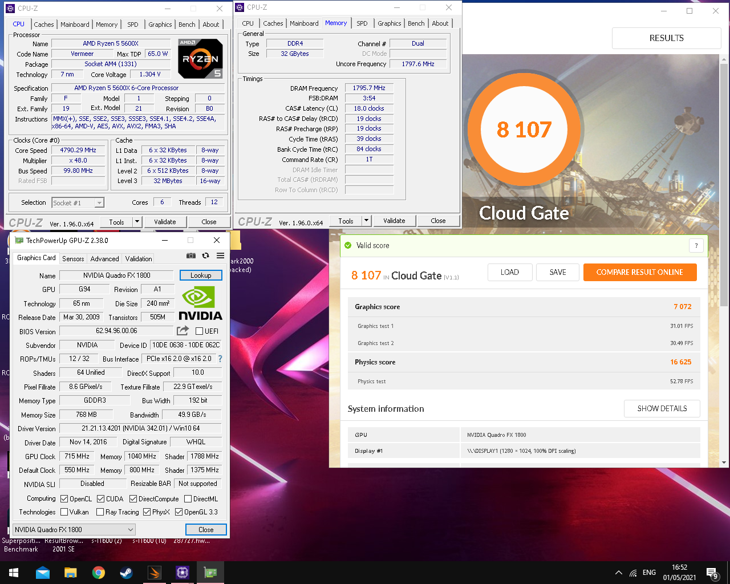Screen dimensions: 730x584
Task: Click the Bus Interface question mark icon
Action: [x=220, y=359]
